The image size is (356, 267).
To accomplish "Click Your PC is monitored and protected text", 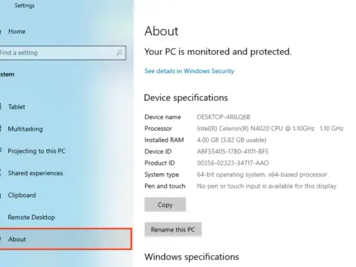I will tap(218, 51).
